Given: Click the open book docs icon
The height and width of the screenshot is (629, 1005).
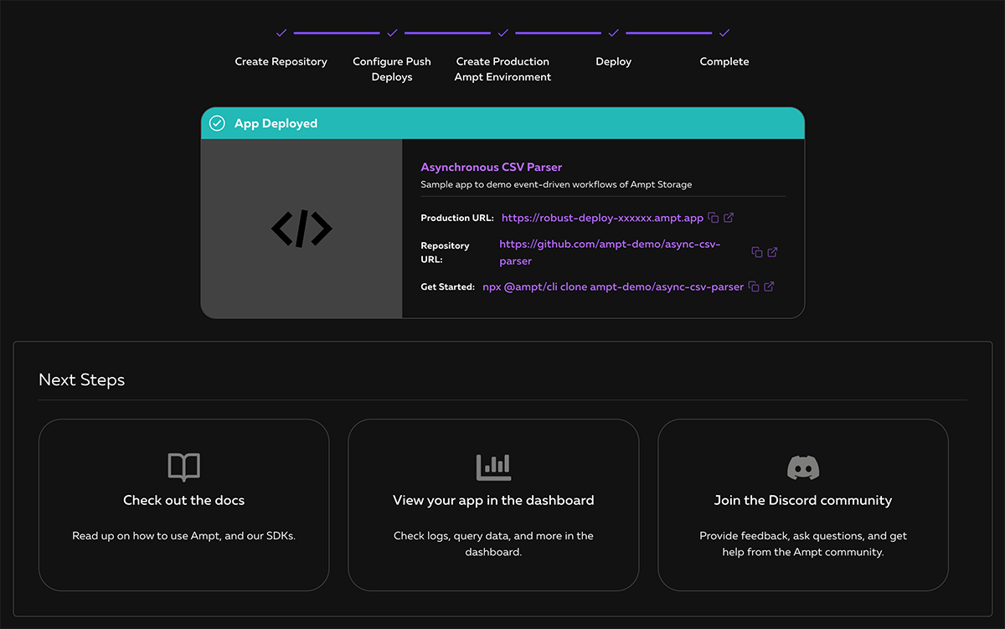Looking at the screenshot, I should pyautogui.click(x=184, y=467).
